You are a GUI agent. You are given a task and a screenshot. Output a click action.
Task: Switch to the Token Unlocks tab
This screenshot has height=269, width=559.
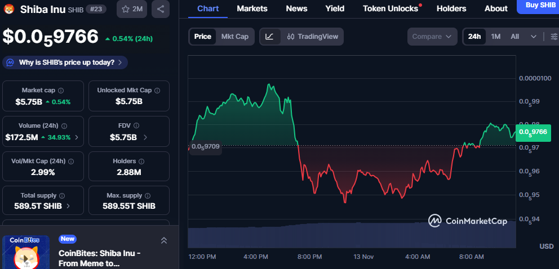click(x=391, y=8)
